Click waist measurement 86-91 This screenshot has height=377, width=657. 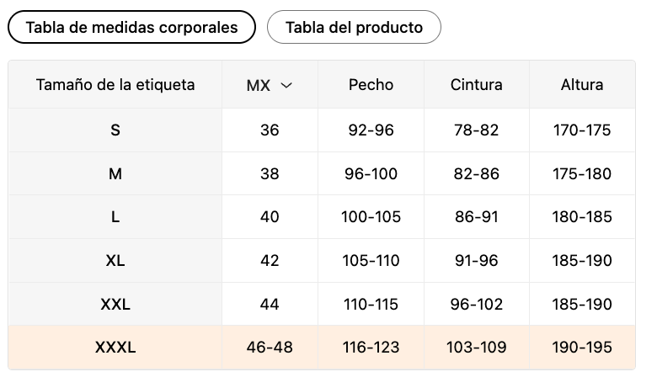(x=477, y=217)
